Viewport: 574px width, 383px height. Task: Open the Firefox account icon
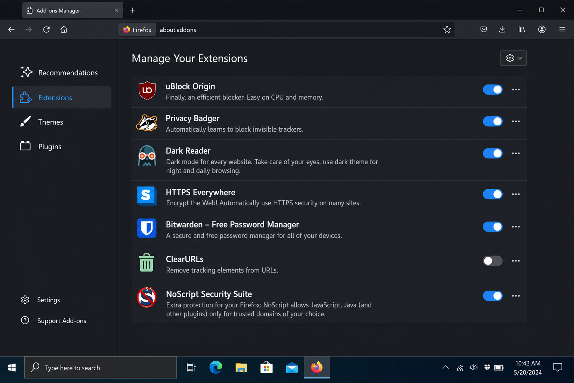(x=542, y=30)
